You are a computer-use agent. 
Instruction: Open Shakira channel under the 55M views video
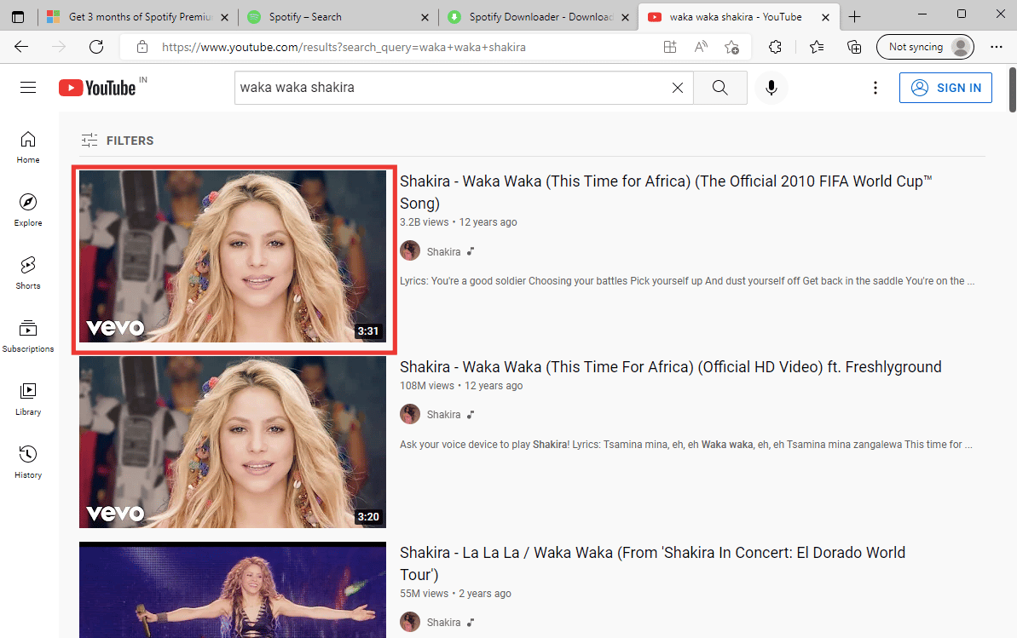pyautogui.click(x=443, y=623)
